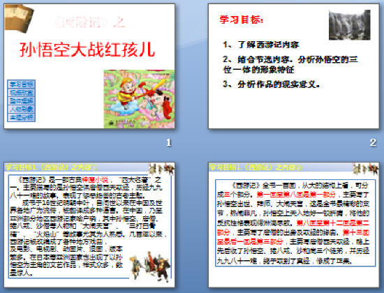Select the 孙悟空大战红孩儿 title slide thumbnail
Image resolution: width=384 pixels, height=293 pixels.
[x=89, y=66]
